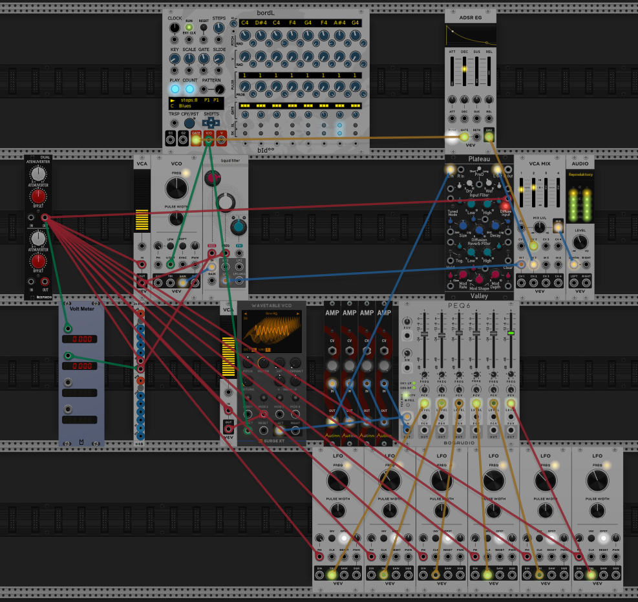Toggle the LFM switch on the VCO

[x=171, y=246]
